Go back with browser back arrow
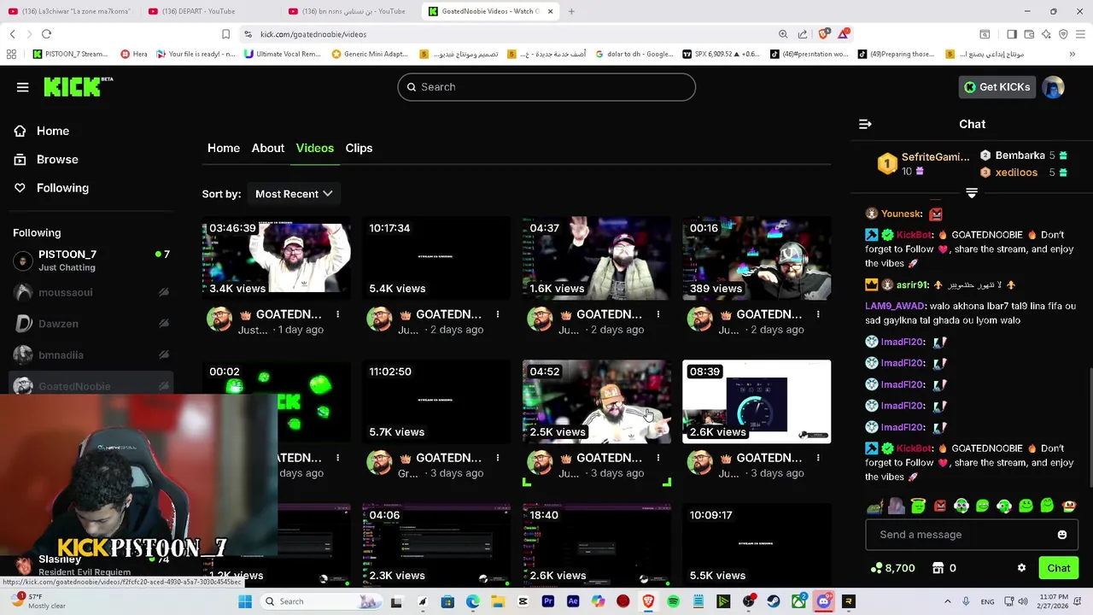The width and height of the screenshot is (1093, 615). [x=12, y=34]
